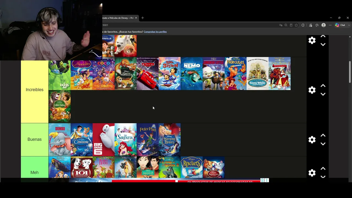352x198 pixels.
Task: Expand the chevron beside Copilot Chat
Action: (349, 25)
